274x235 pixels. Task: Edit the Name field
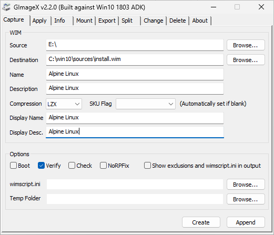[x=135, y=74]
